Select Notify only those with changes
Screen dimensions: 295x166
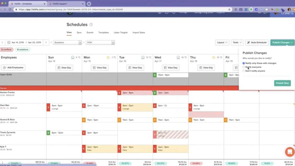pos(244,63)
